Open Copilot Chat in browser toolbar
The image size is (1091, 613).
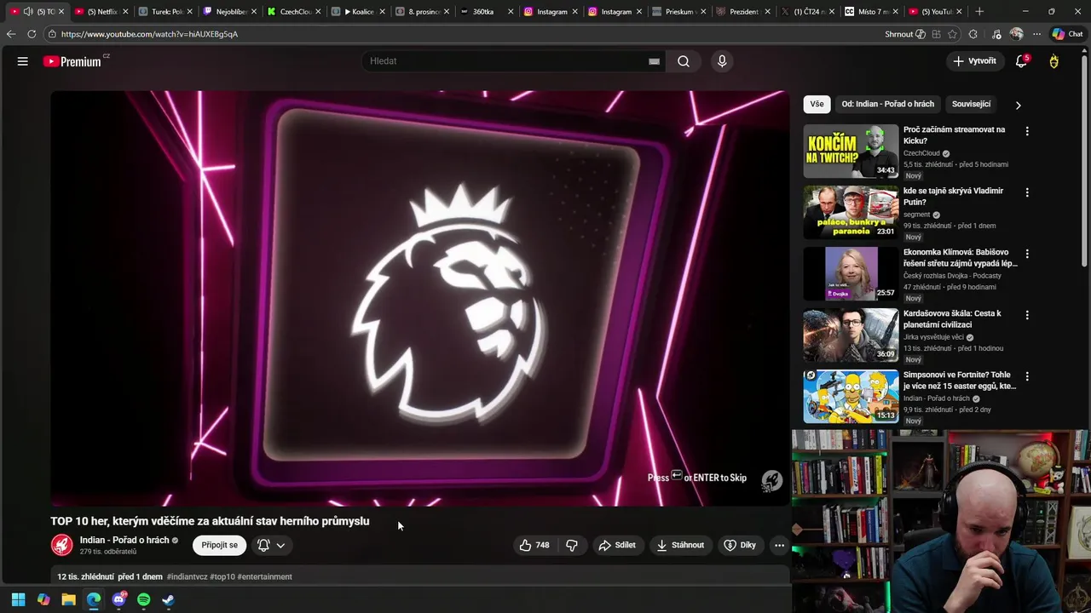(1068, 34)
